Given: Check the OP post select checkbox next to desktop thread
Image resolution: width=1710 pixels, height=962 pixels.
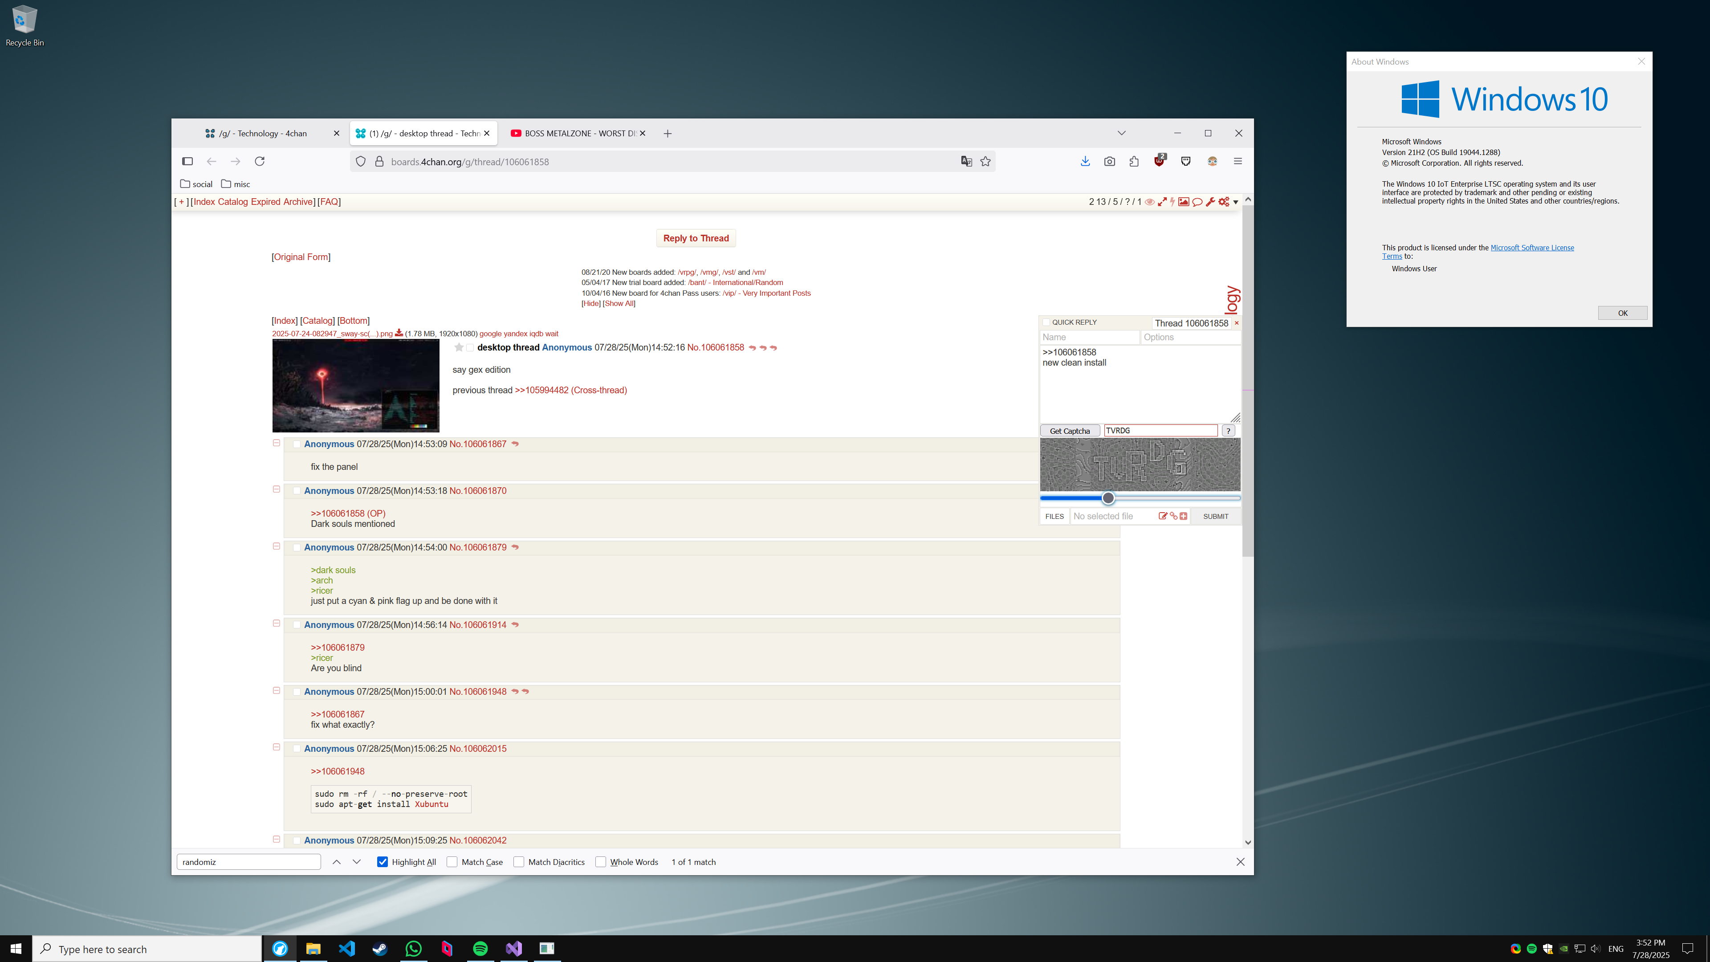Looking at the screenshot, I should pos(470,348).
